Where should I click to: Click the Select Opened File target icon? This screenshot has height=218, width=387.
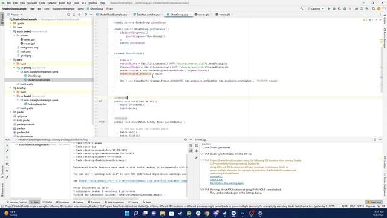(x=68, y=15)
